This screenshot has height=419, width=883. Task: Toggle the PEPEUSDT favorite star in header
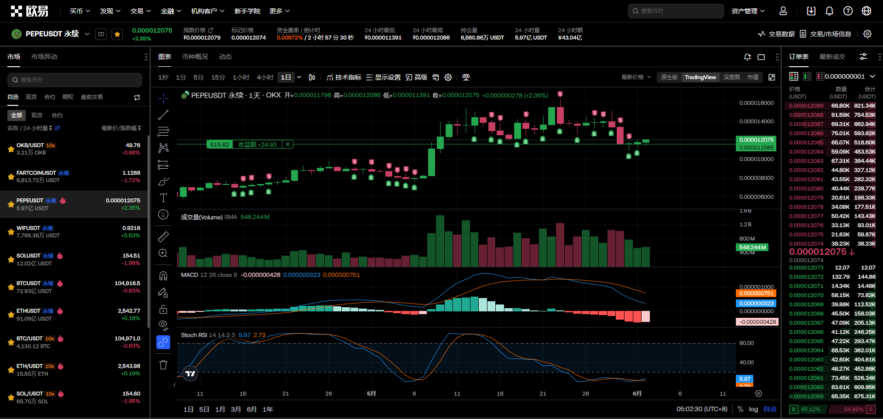pyautogui.click(x=117, y=34)
